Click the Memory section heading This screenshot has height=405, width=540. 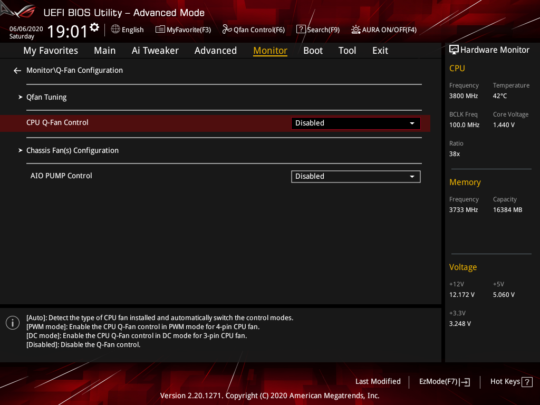click(x=465, y=182)
